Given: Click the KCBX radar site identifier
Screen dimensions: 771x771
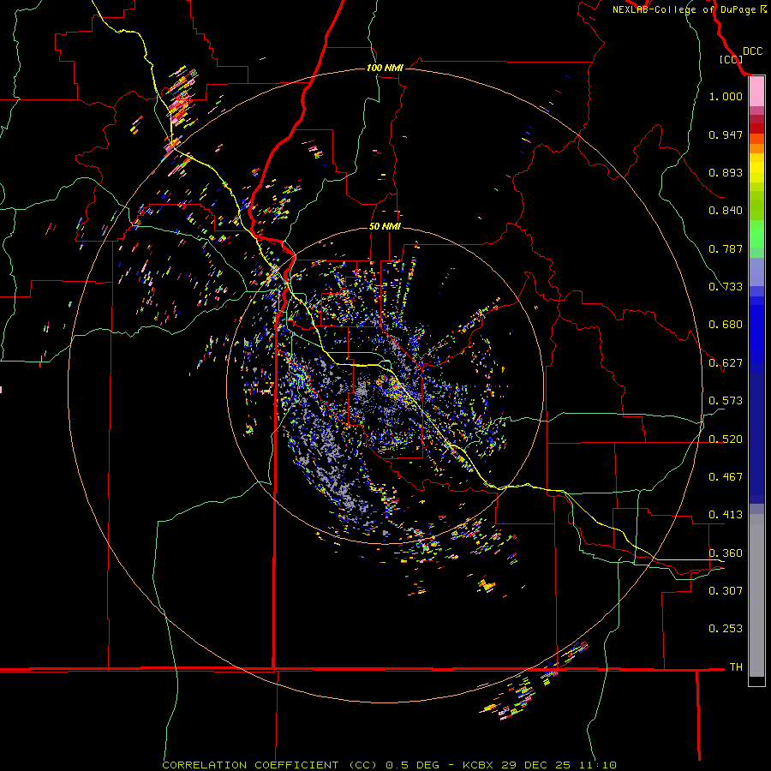Looking at the screenshot, I should pyautogui.click(x=479, y=765).
